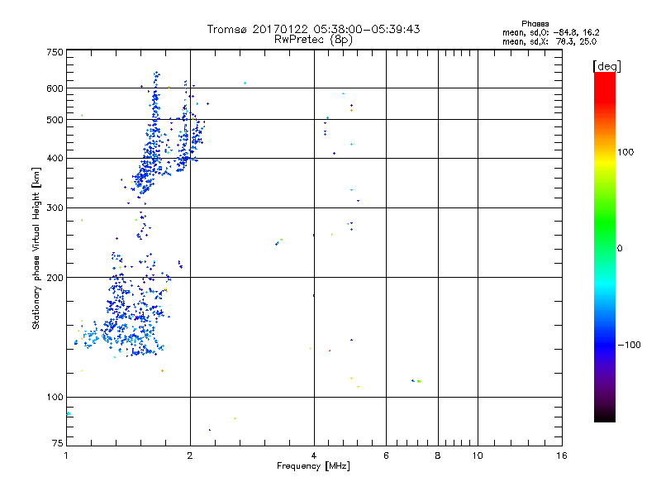The height and width of the screenshot is (496, 661).
Task: Click y-axis tick label '600'
Action: coord(55,88)
